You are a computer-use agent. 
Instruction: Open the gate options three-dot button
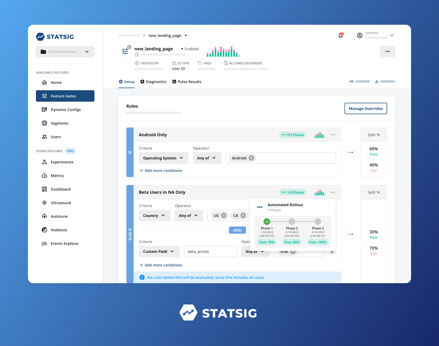click(388, 51)
